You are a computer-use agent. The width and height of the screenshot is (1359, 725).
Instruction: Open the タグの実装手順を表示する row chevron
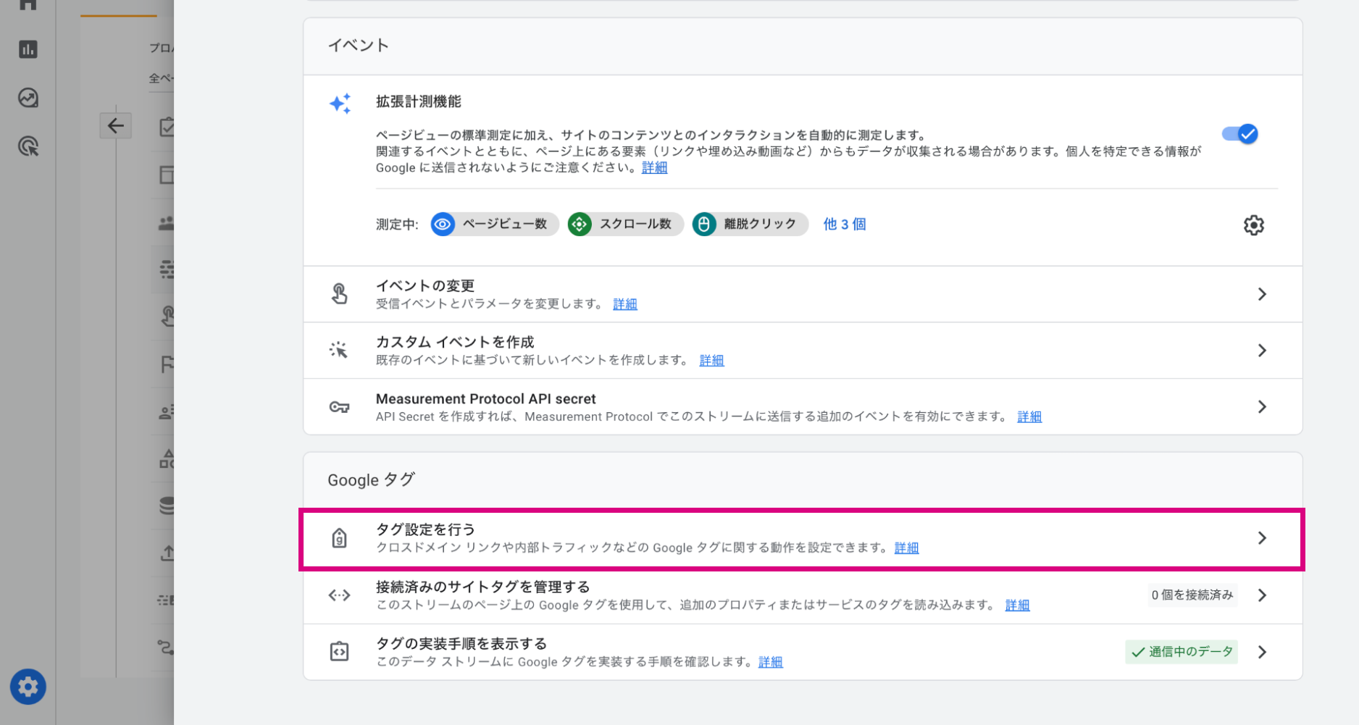coord(1262,652)
